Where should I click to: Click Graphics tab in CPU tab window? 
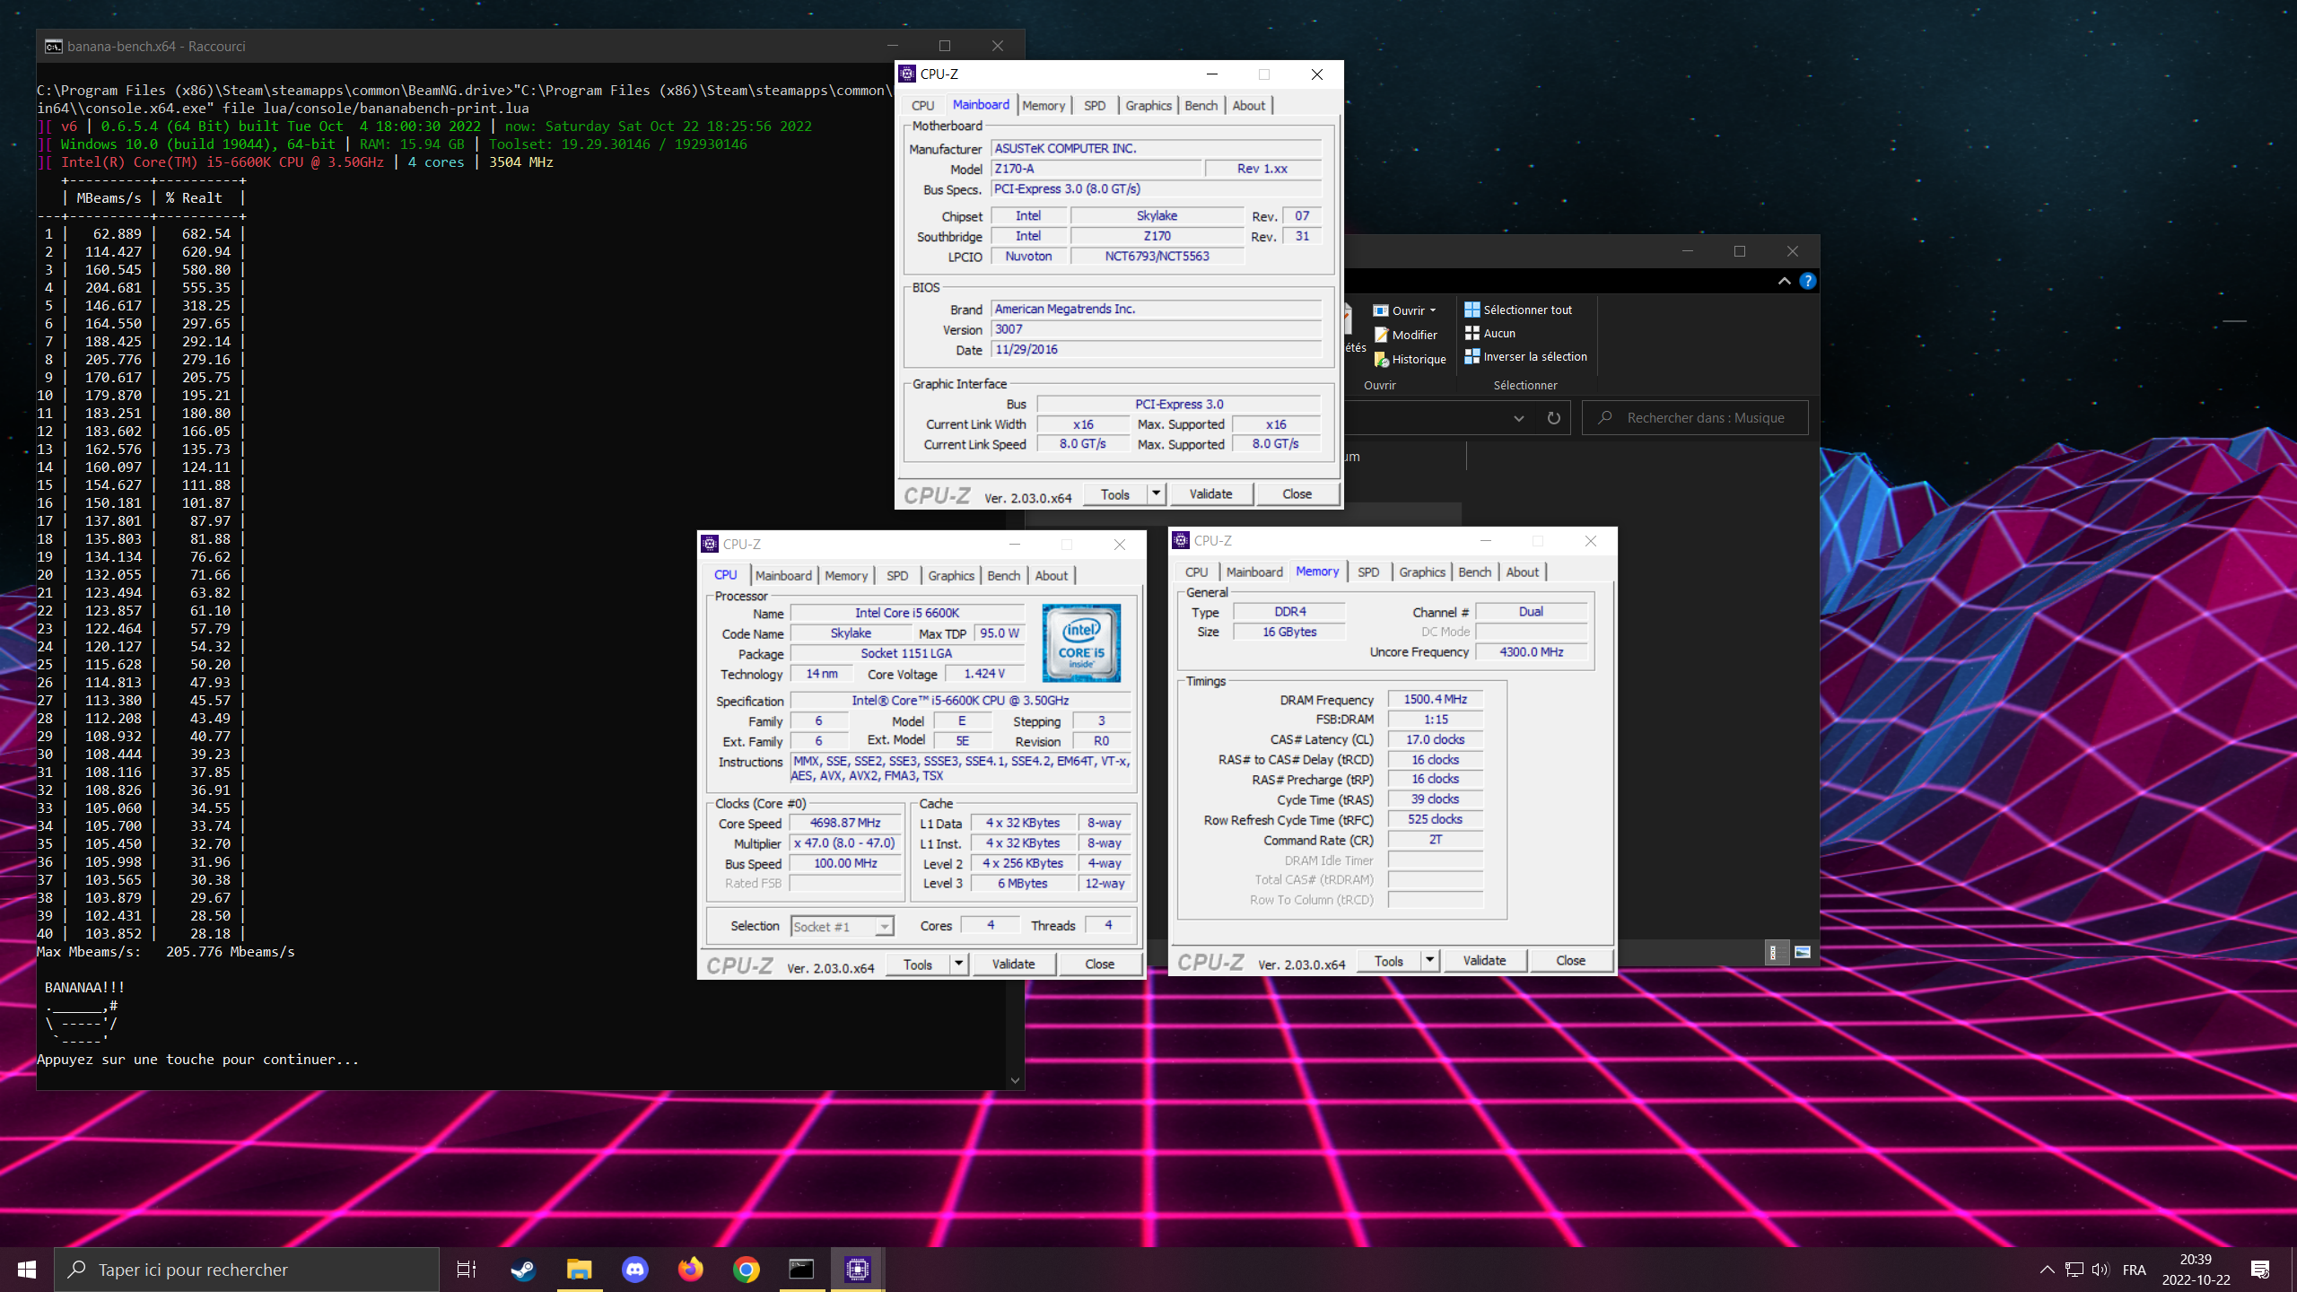click(951, 576)
